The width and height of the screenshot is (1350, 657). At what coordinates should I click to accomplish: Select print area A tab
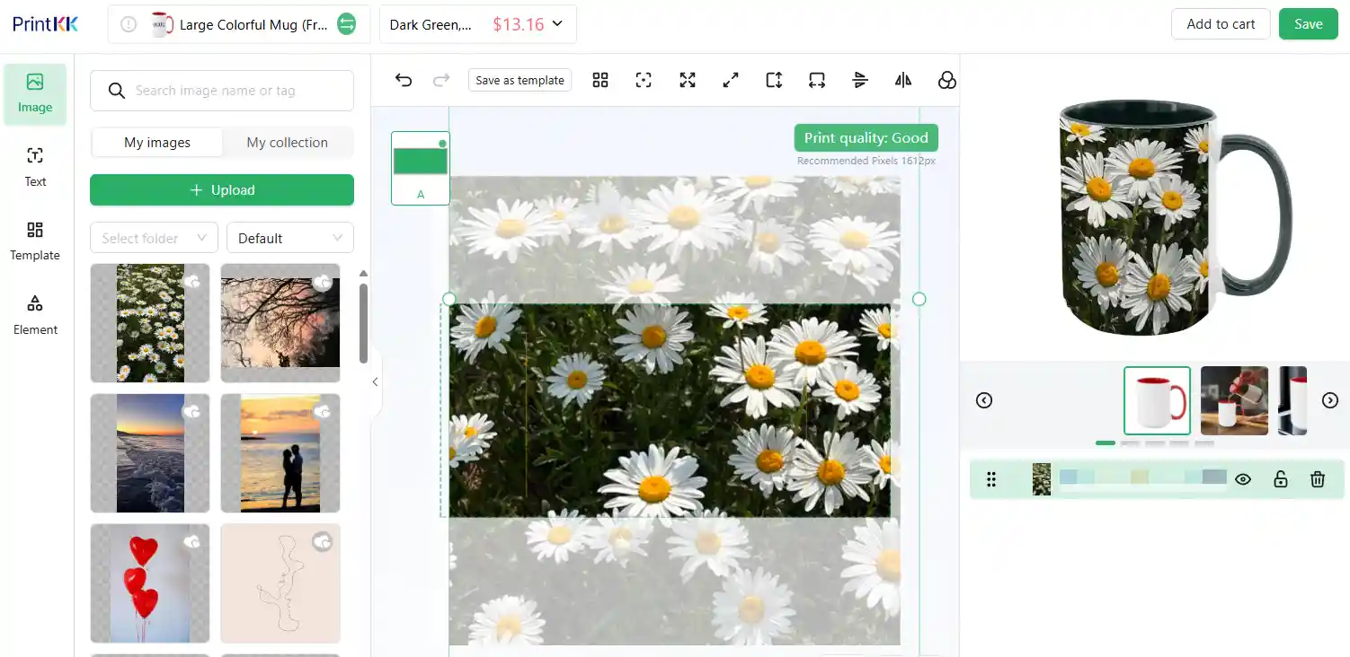[421, 168]
